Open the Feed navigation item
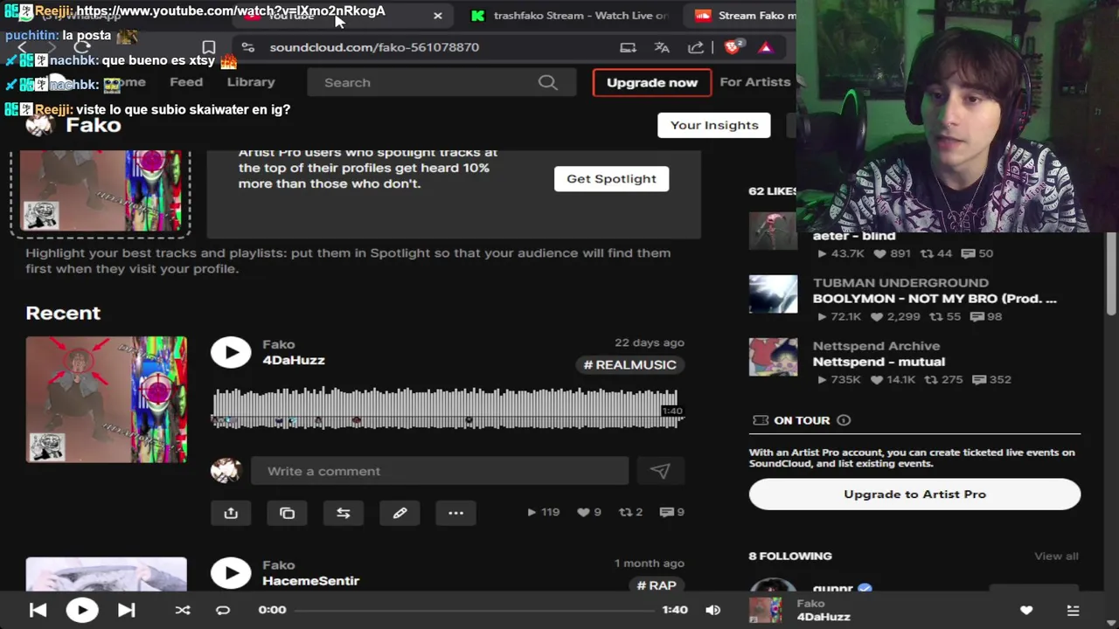This screenshot has height=629, width=1119. [x=186, y=82]
